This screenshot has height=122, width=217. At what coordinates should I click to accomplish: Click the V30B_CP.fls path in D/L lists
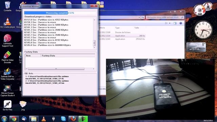pyautogui.click(x=47, y=78)
